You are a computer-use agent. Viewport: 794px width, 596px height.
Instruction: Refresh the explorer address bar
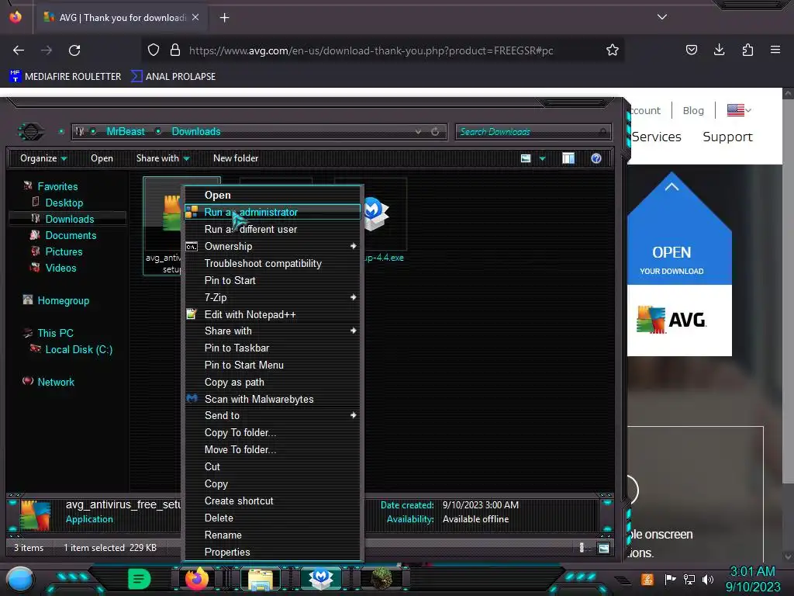click(435, 132)
